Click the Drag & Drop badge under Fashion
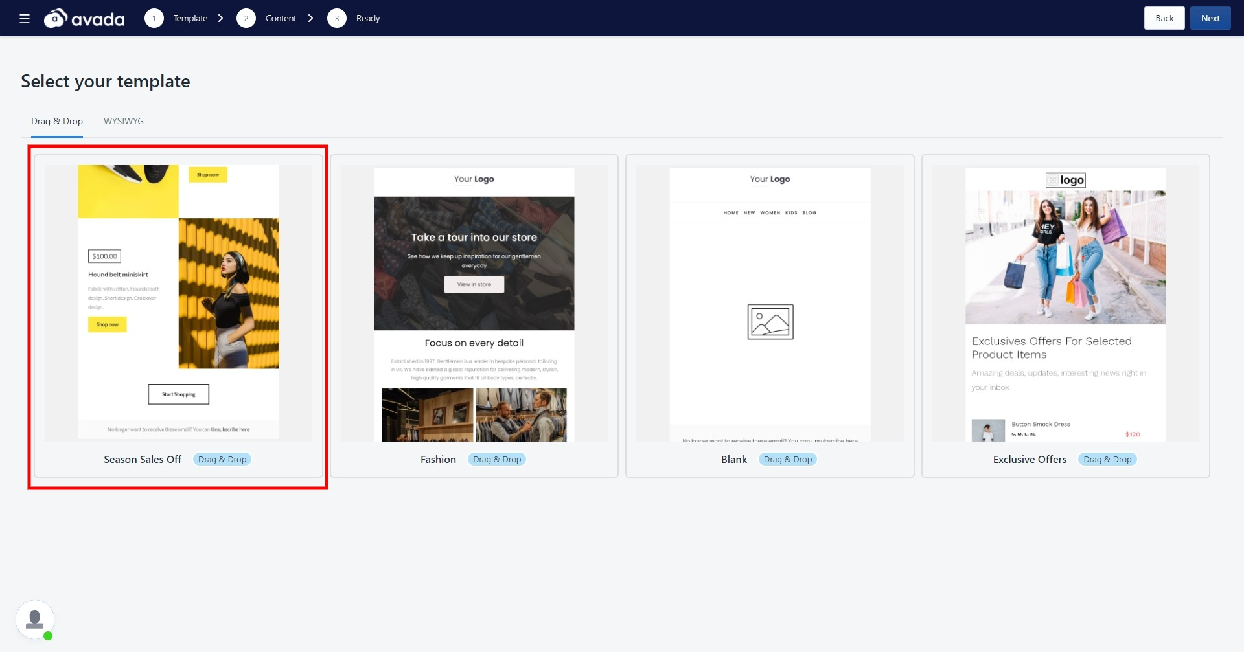Image resolution: width=1244 pixels, height=652 pixels. (497, 459)
